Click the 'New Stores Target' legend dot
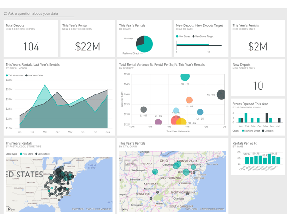The image size is (287, 214). [193, 36]
